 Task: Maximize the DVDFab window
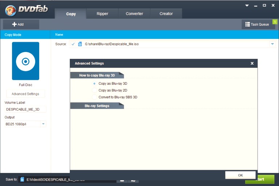264,5
